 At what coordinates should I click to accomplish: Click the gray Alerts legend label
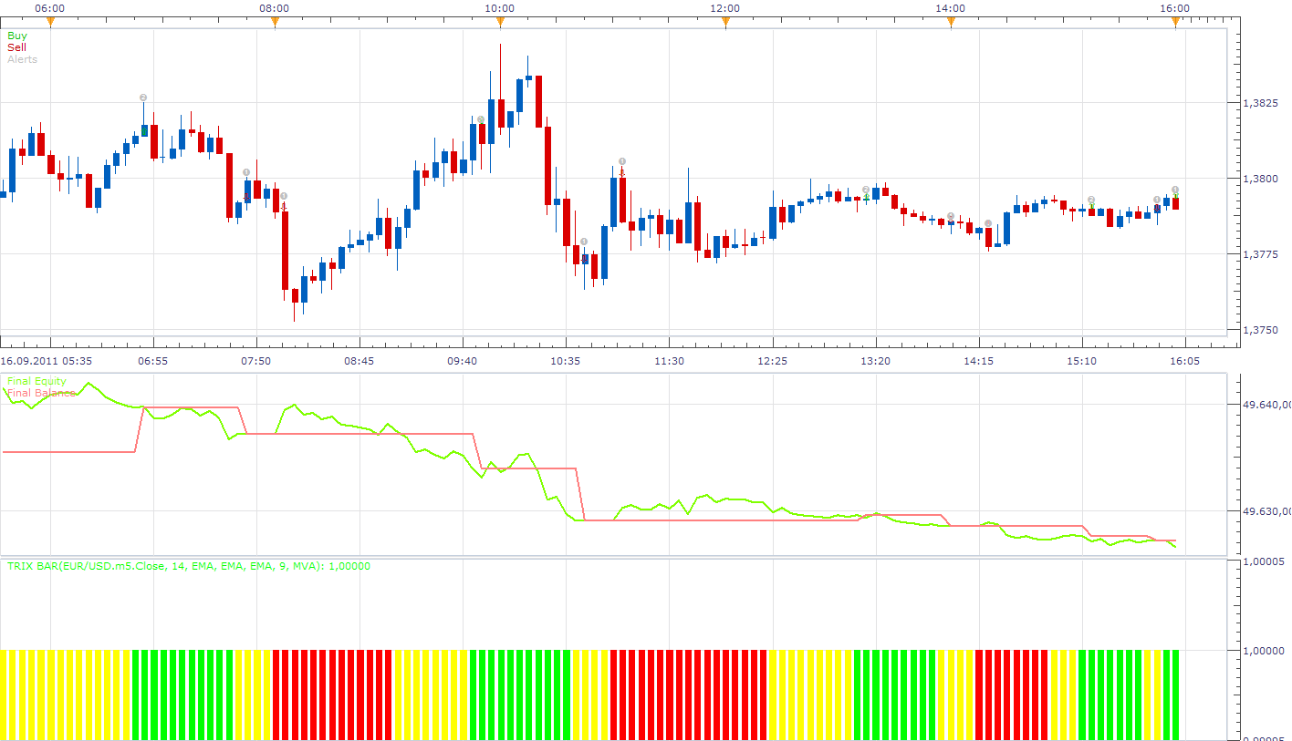22,59
